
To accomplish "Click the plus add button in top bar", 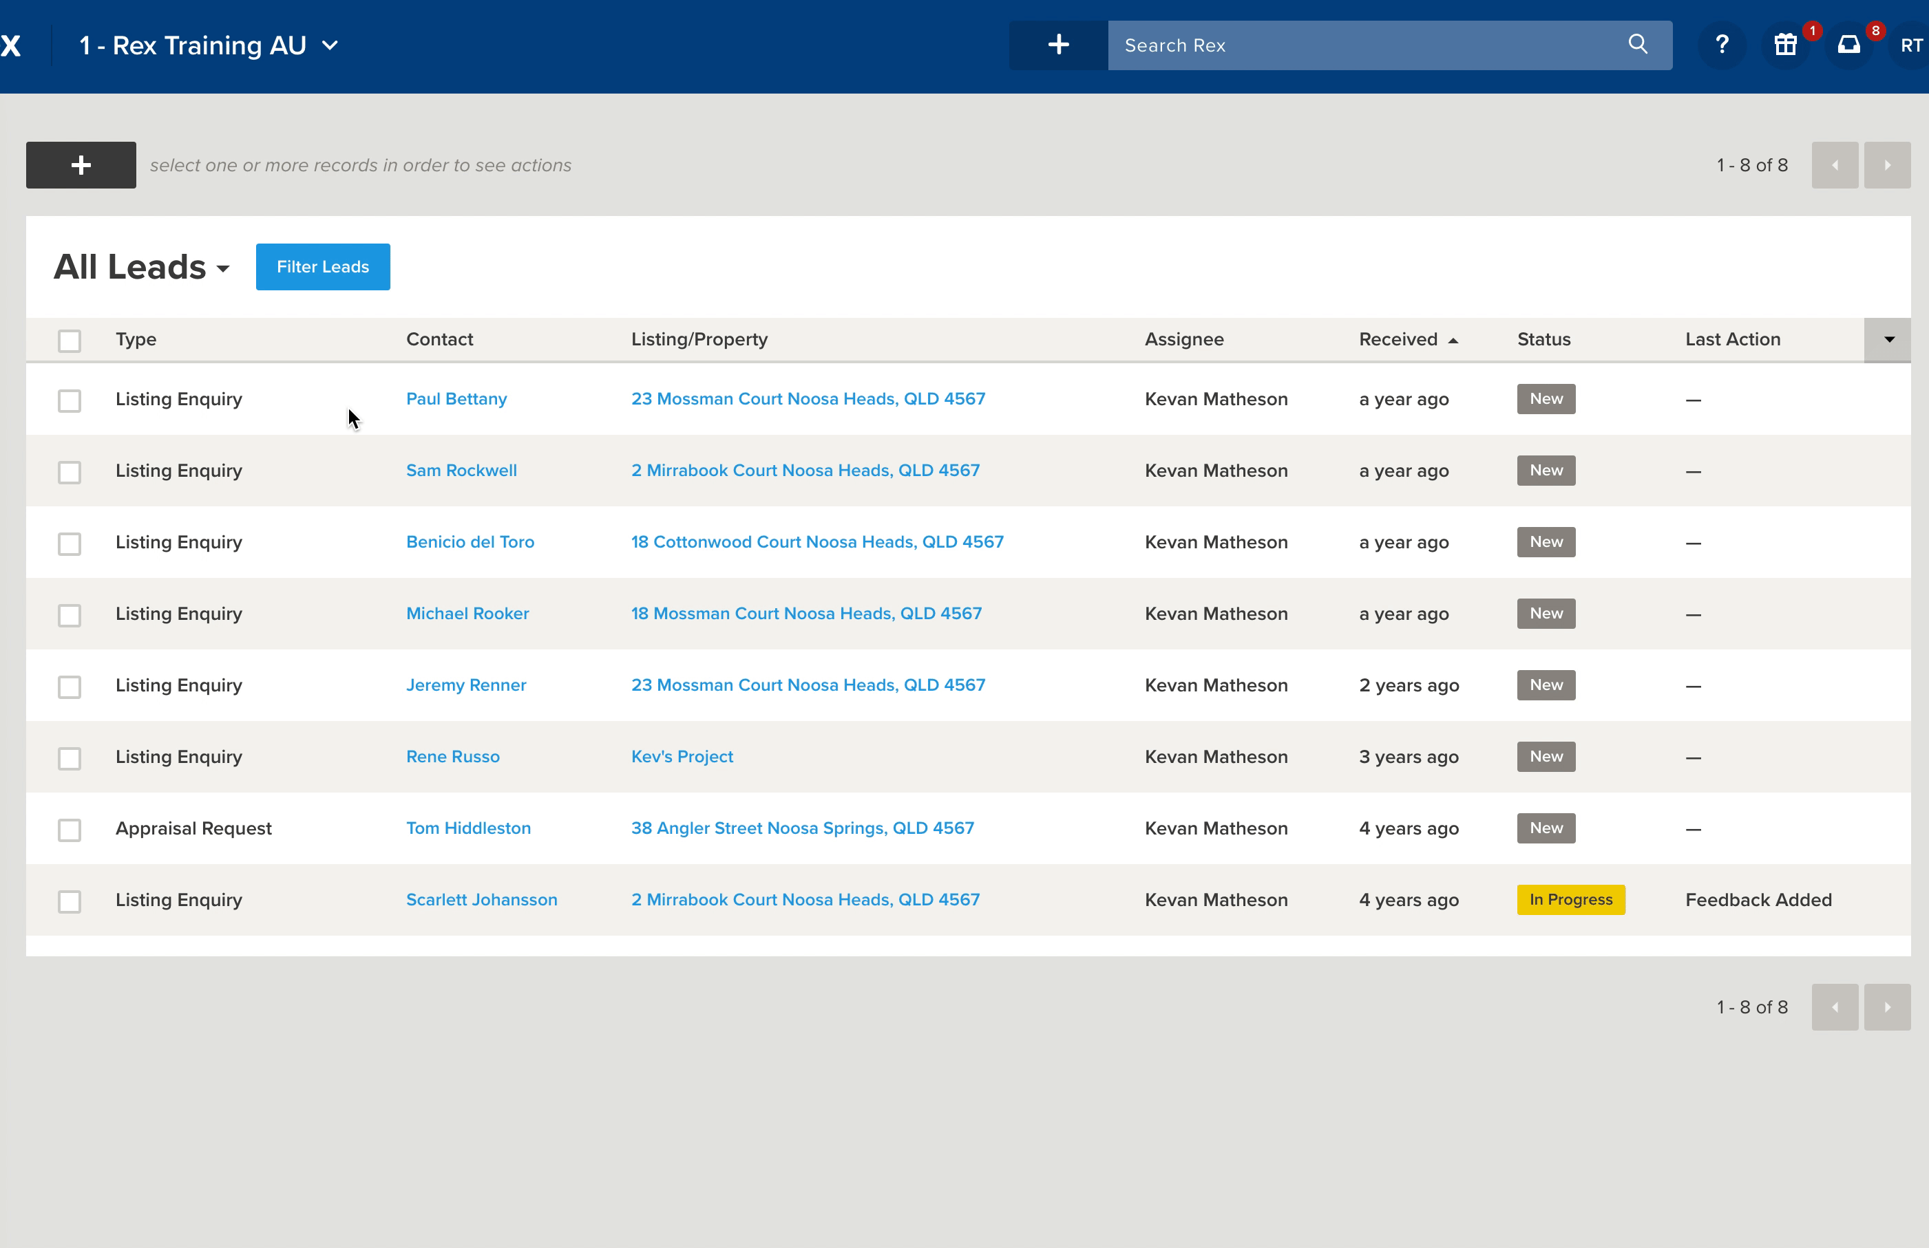I will pos(1057,45).
